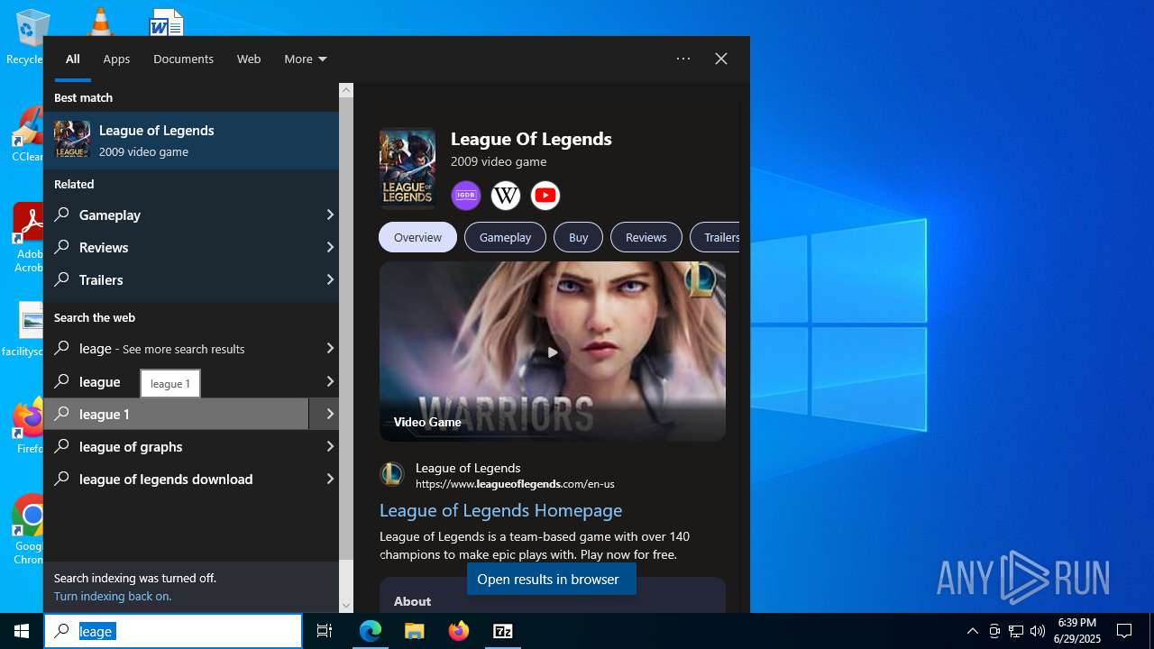This screenshot has width=1154, height=649.
Task: Select the 'league' web suggestion
Action: [x=99, y=381]
